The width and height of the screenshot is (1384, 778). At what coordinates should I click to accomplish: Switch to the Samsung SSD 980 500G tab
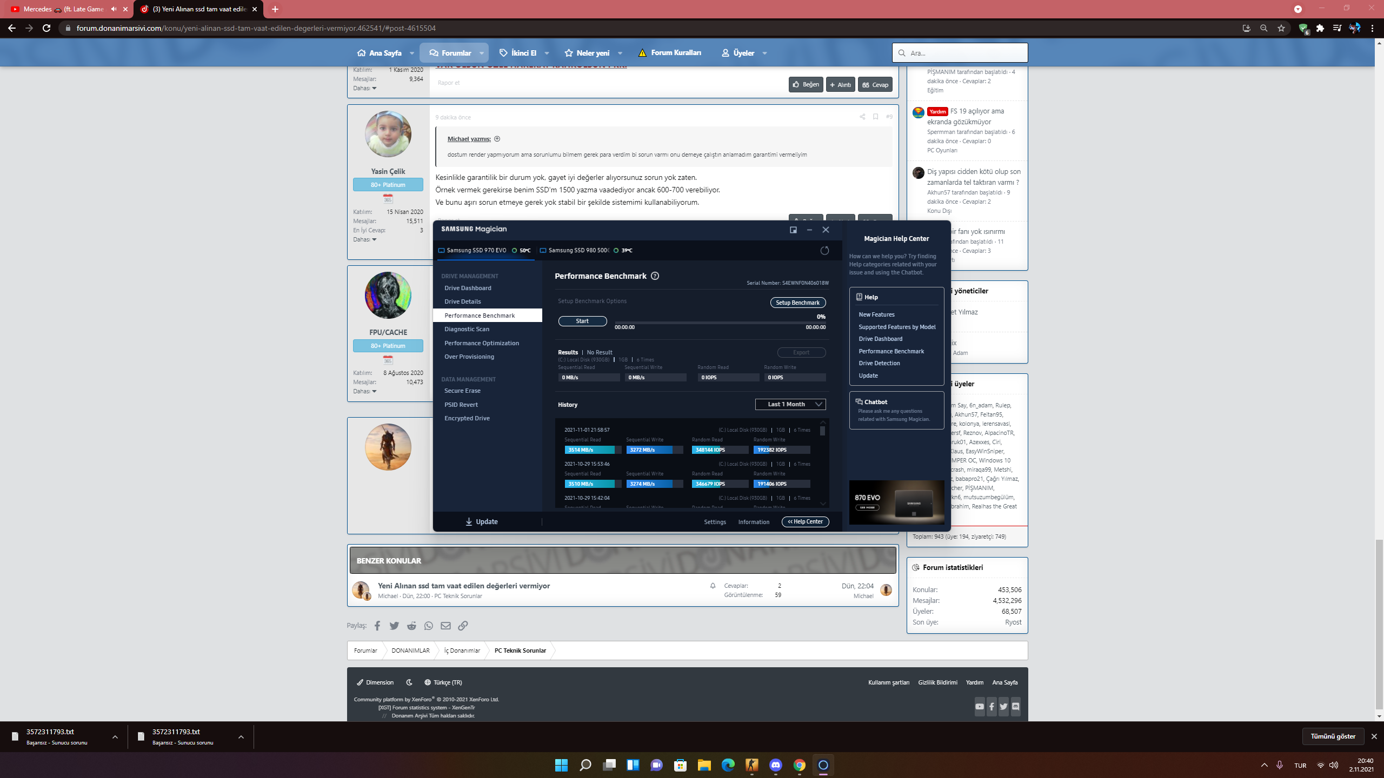pyautogui.click(x=577, y=251)
